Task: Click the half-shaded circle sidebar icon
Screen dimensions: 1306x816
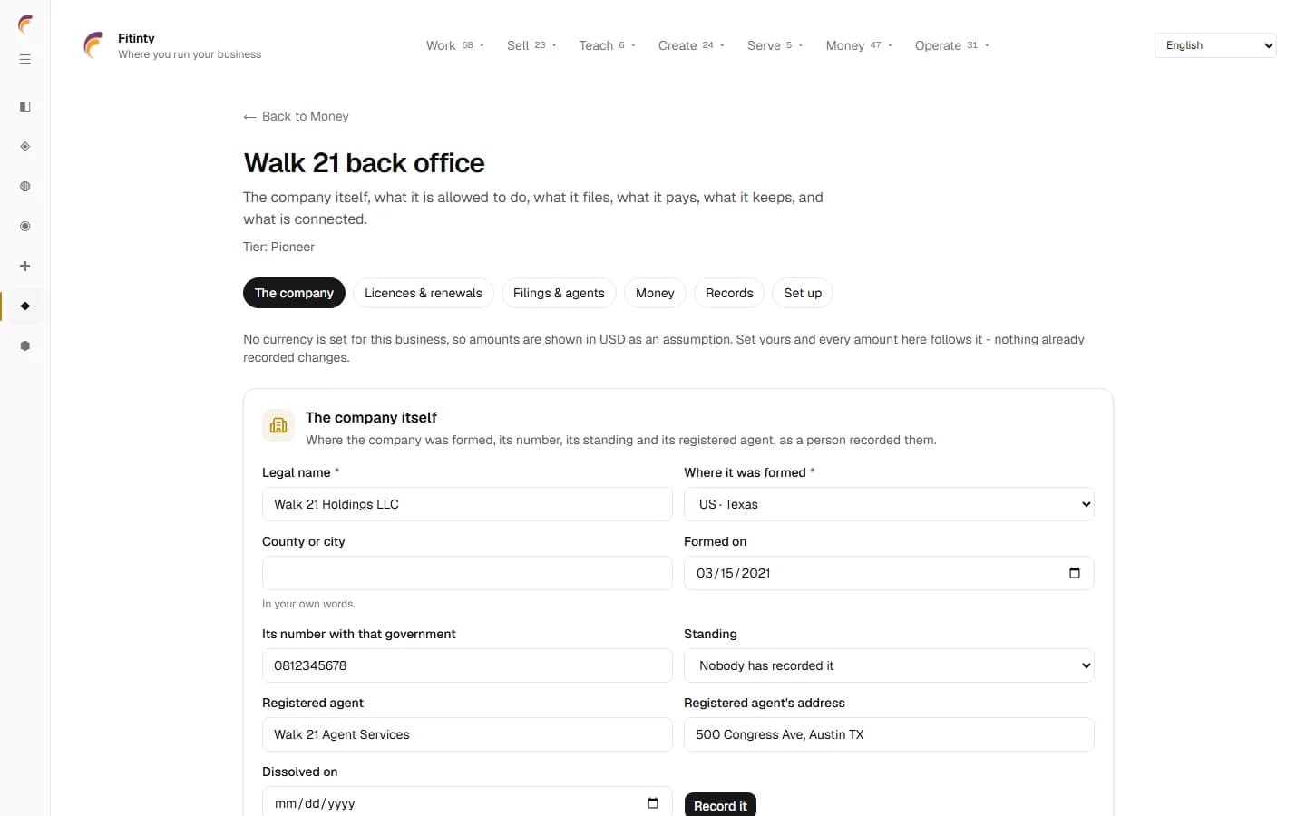Action: (25, 187)
